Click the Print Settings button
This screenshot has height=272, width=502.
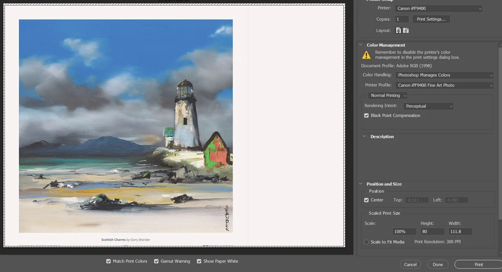(431, 19)
